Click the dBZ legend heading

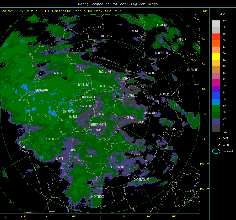tap(222, 14)
